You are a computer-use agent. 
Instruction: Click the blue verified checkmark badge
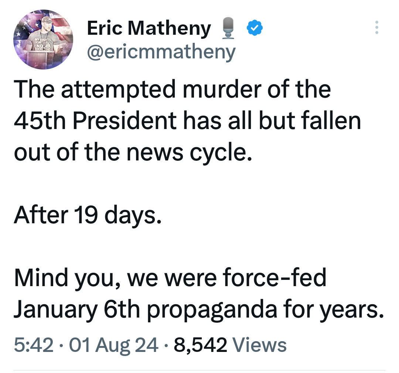[x=255, y=28]
